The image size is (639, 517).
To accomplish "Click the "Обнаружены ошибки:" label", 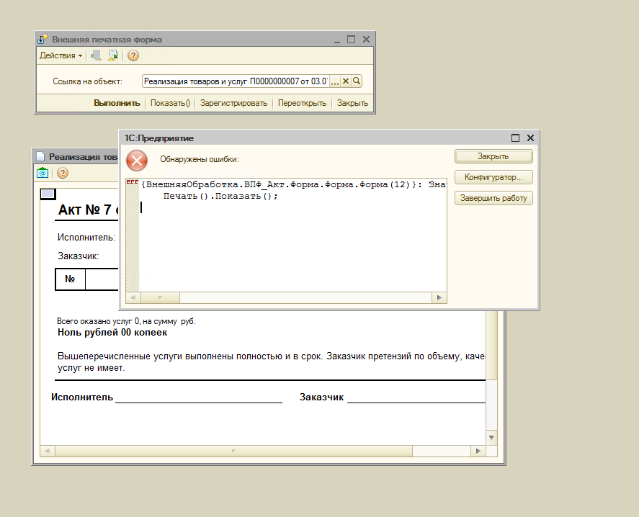I will pyautogui.click(x=200, y=159).
